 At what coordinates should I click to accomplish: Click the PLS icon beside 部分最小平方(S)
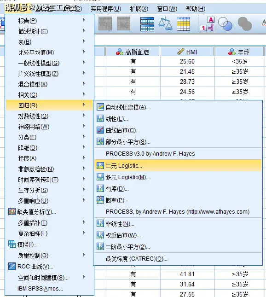100,141
